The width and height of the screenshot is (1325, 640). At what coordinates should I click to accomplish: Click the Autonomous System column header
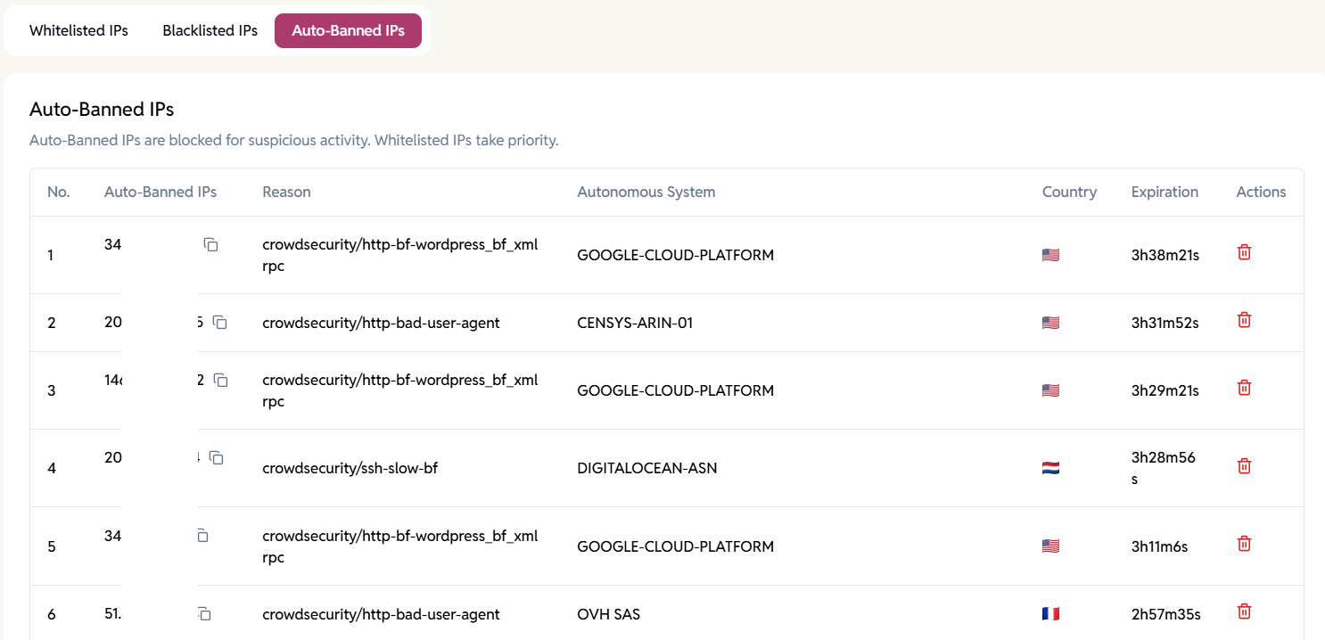click(646, 192)
